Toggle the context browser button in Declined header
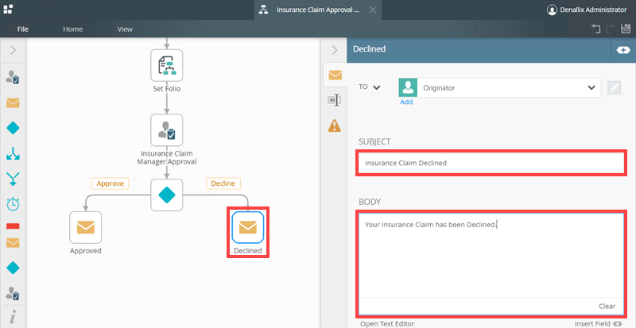636x328 pixels. [x=622, y=49]
